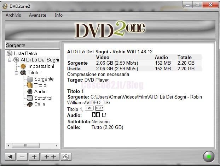Click the tree scrollbar right arrow
Image resolution: width=220 pixels, height=166 pixels.
[56, 146]
